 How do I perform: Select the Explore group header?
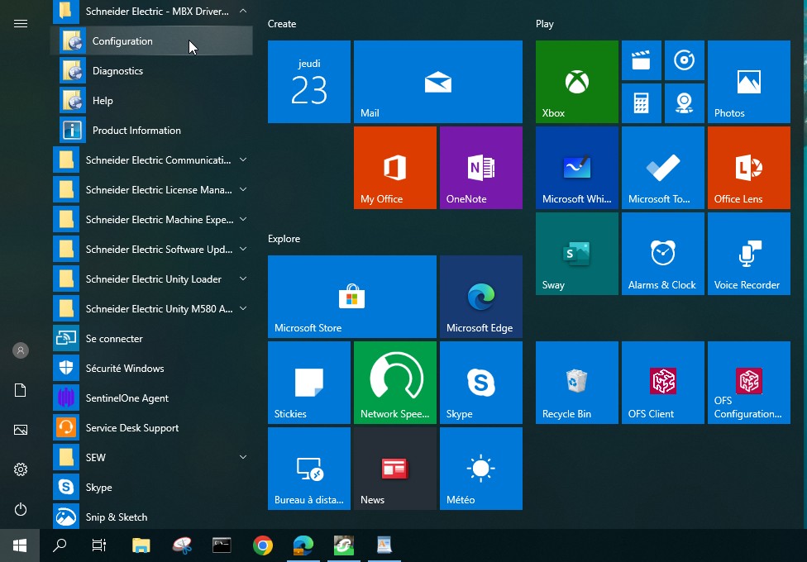(x=284, y=239)
